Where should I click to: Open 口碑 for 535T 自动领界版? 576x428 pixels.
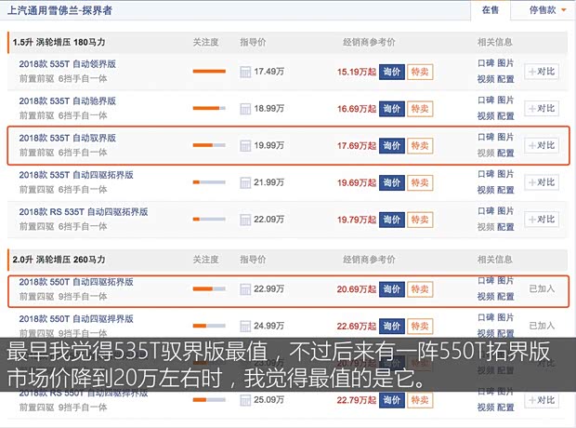pyautogui.click(x=486, y=63)
